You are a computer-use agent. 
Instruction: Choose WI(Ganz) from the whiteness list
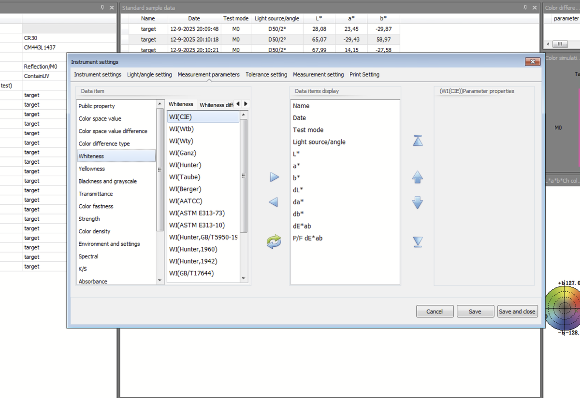tap(183, 153)
